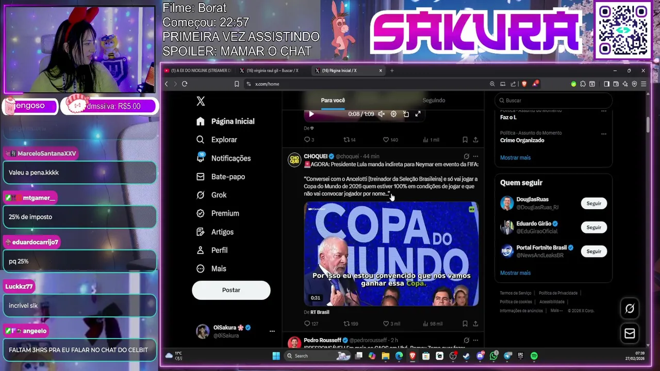Open Perfil in the sidebar
The width and height of the screenshot is (660, 371).
click(x=212, y=250)
